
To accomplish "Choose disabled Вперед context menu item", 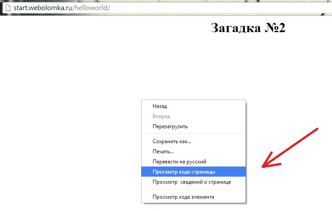I will (x=193, y=116).
